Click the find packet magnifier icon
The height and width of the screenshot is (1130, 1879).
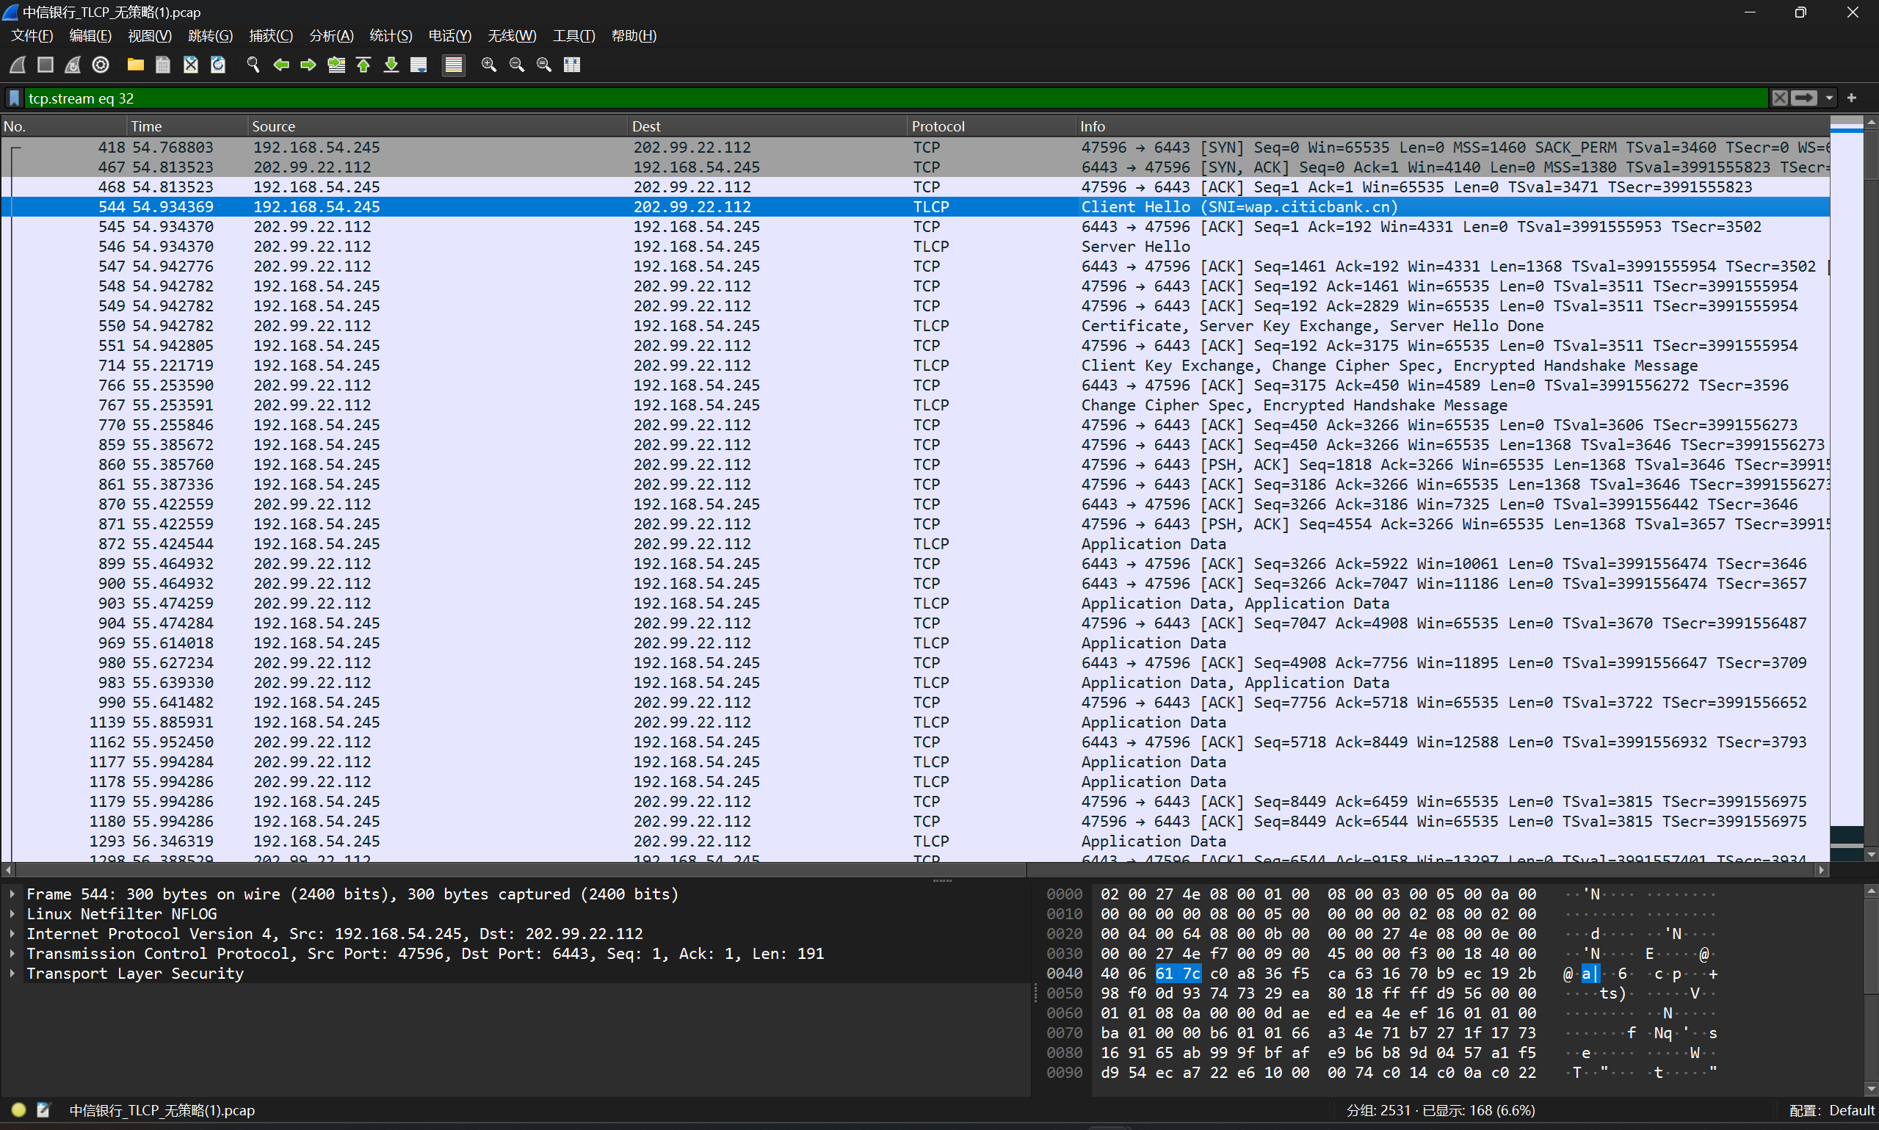point(253,65)
